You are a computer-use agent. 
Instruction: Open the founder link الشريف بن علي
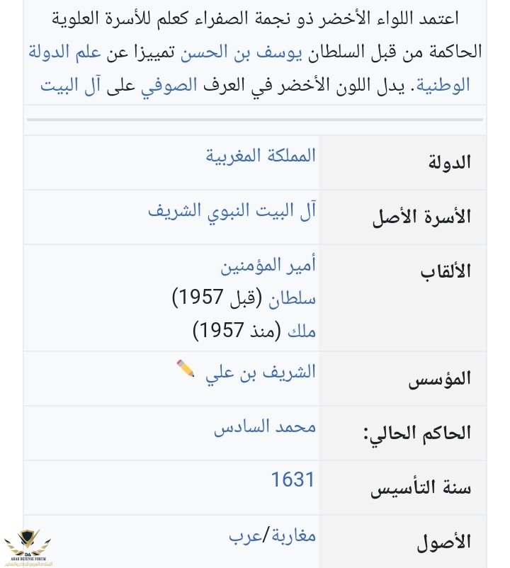260,373
